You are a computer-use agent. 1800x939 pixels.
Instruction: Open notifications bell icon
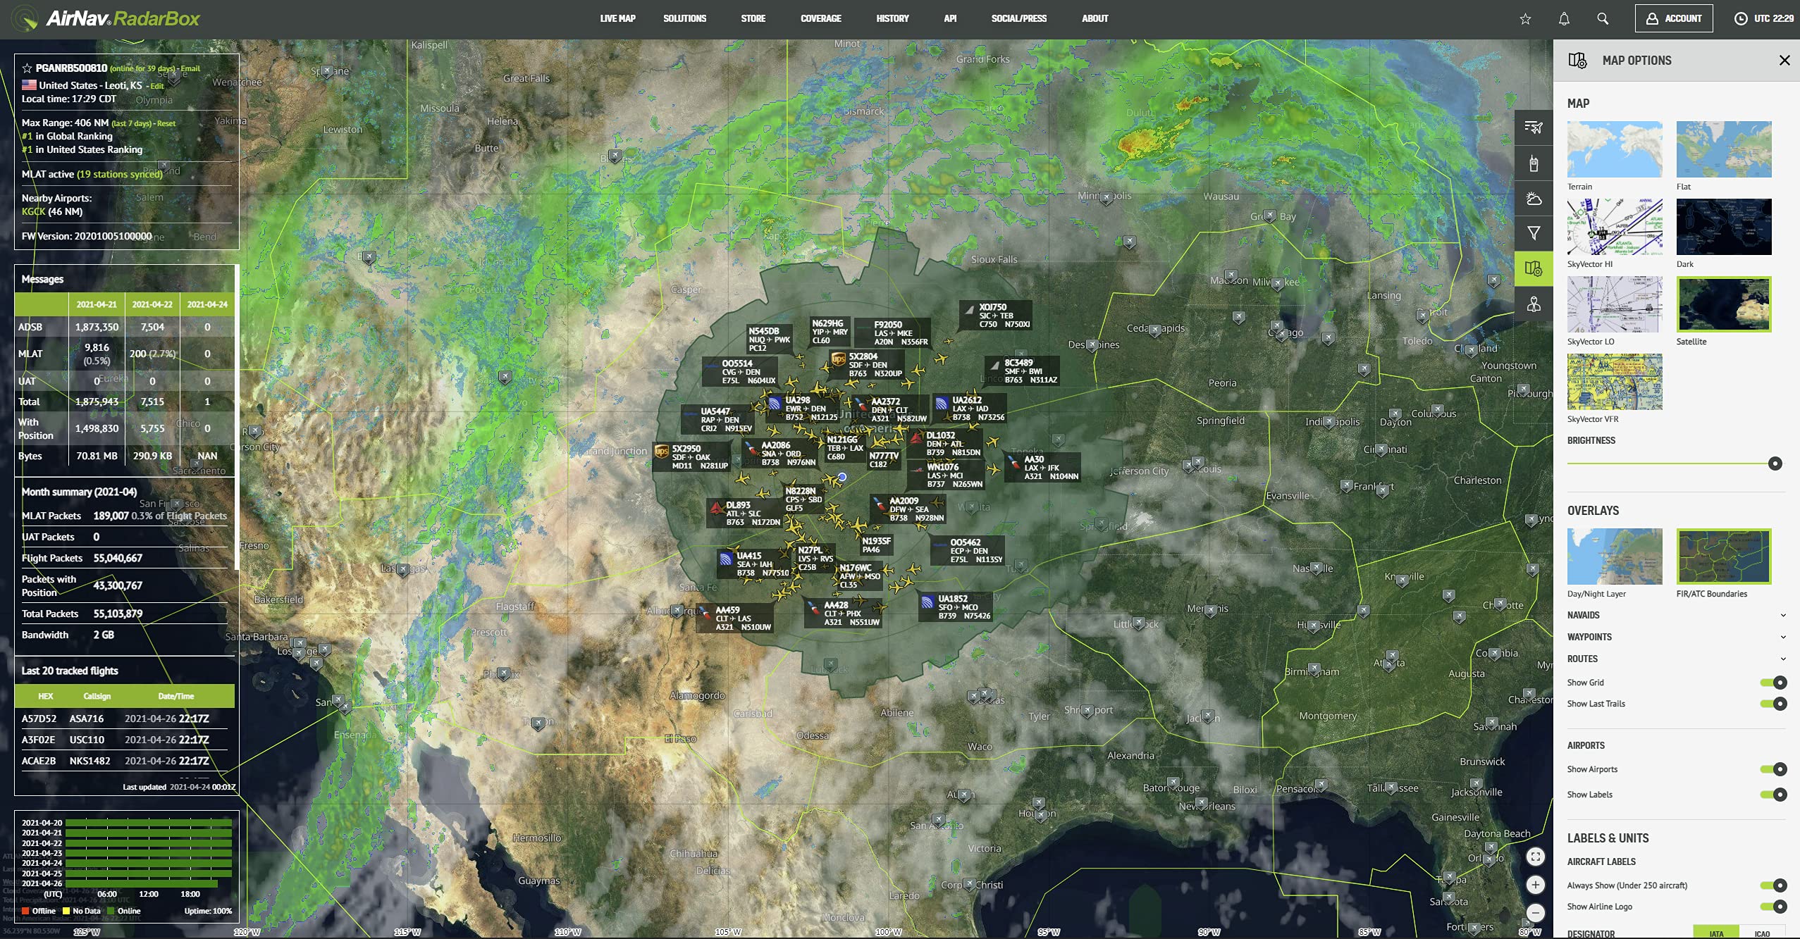(x=1564, y=19)
